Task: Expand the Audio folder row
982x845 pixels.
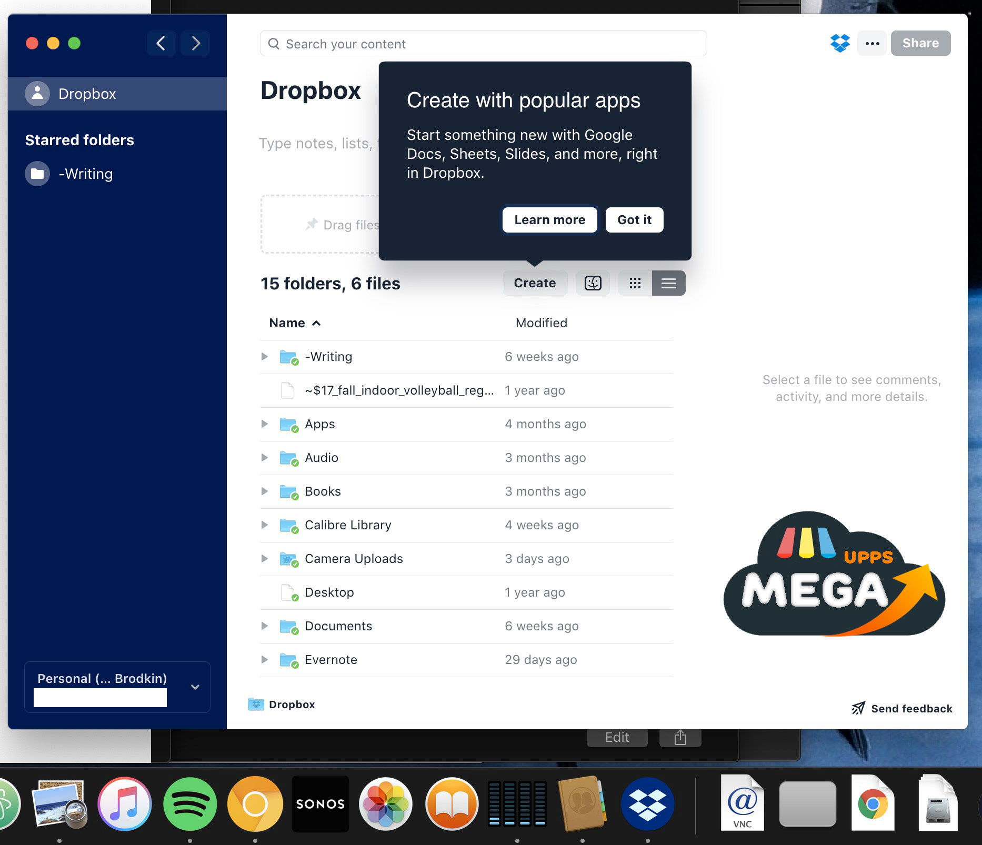Action: [265, 458]
